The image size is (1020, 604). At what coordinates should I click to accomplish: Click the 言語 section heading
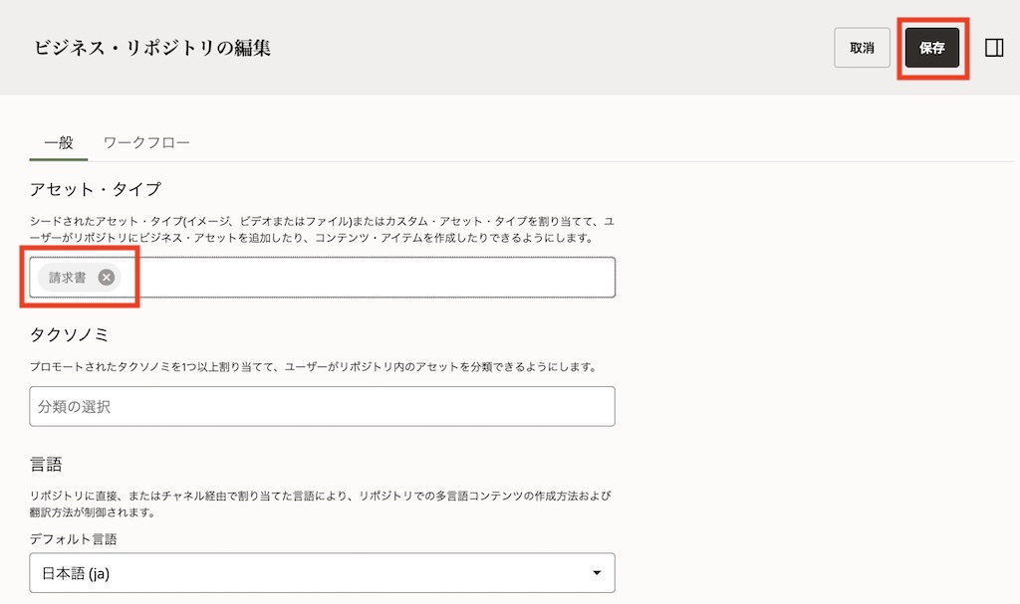[x=47, y=464]
